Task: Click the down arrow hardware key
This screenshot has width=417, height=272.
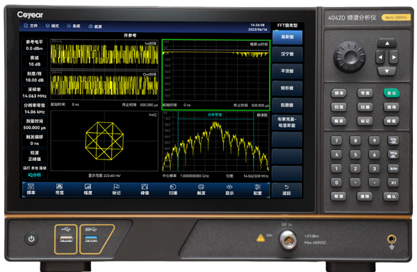Action: pyautogui.click(x=387, y=71)
